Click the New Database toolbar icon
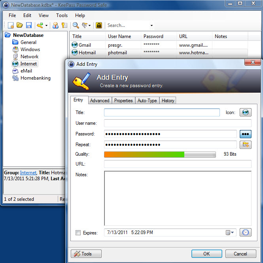The height and width of the screenshot is (263, 263). click(x=11, y=25)
